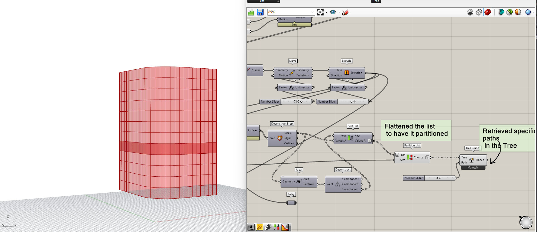Select the no-preview mode icon
This screenshot has height=232, width=537.
click(x=470, y=12)
